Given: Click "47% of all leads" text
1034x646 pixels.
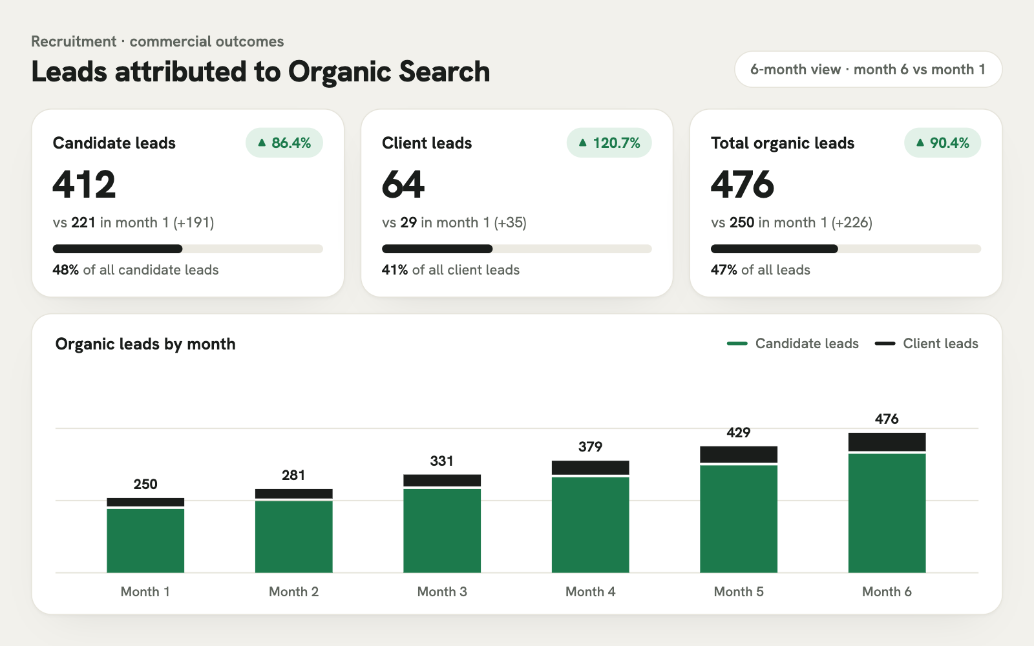Looking at the screenshot, I should (761, 270).
